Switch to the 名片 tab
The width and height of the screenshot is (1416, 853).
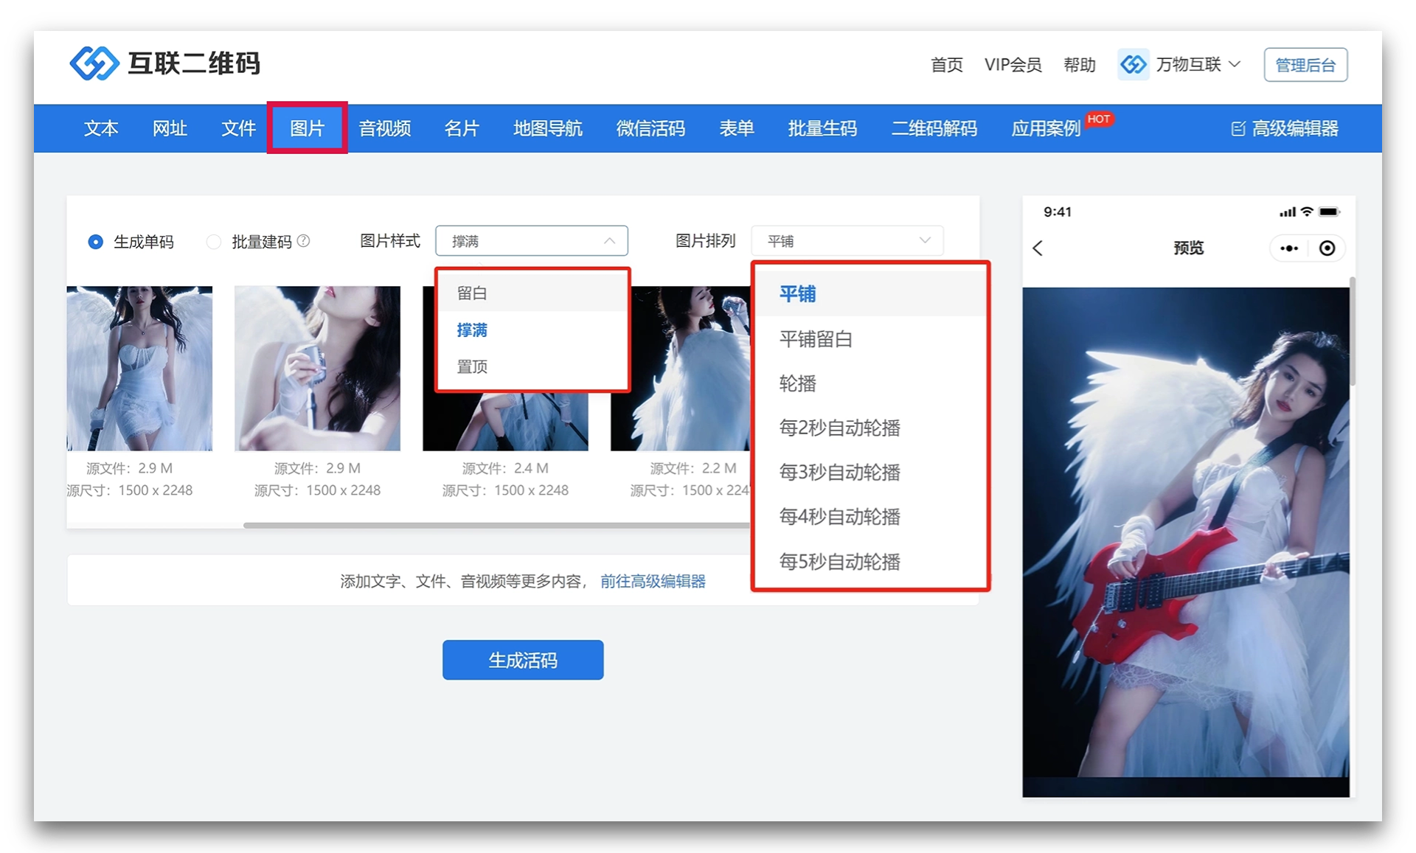(462, 128)
